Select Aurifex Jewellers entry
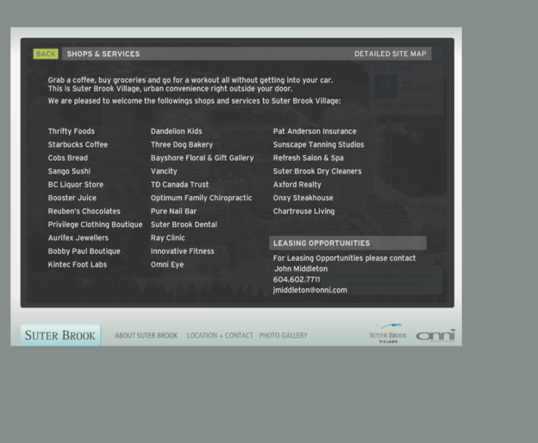The image size is (538, 443). pyautogui.click(x=78, y=237)
